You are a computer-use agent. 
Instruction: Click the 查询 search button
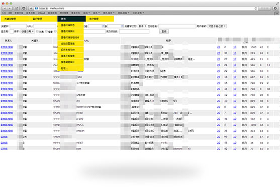coord(164,32)
